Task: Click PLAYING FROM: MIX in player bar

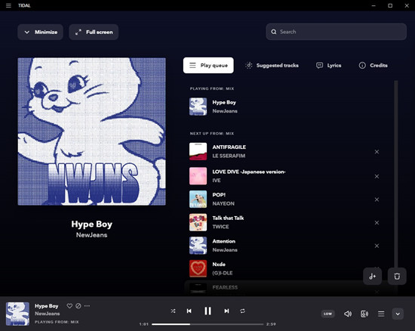Action: (57, 322)
